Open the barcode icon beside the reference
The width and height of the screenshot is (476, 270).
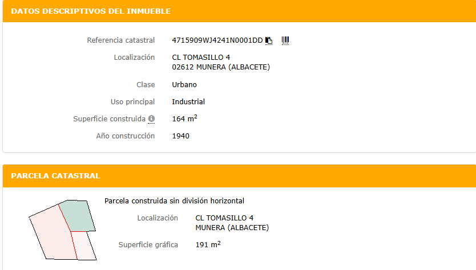(285, 40)
